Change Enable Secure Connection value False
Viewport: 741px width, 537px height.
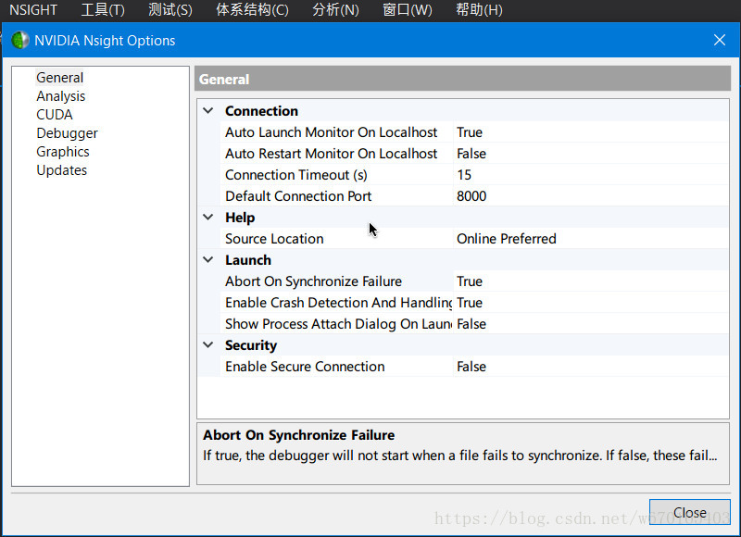pyautogui.click(x=590, y=367)
